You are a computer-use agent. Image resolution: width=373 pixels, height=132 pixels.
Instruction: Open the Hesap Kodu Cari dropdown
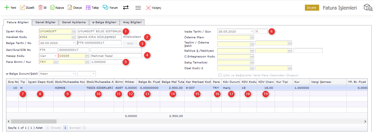point(55,56)
